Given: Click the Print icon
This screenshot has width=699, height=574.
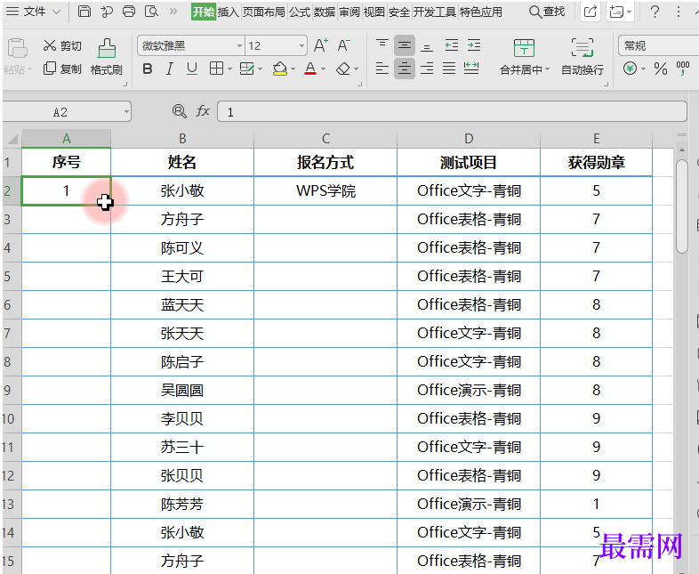Looking at the screenshot, I should [x=129, y=12].
